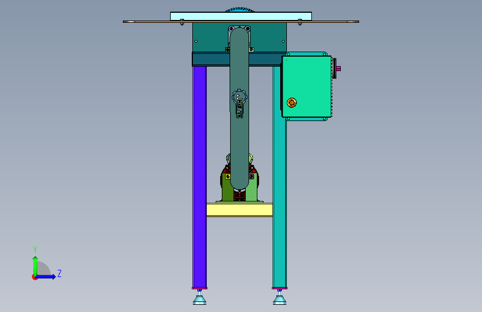Click the small hole on right of teal panel
The height and width of the screenshot is (312, 482).
[283, 41]
